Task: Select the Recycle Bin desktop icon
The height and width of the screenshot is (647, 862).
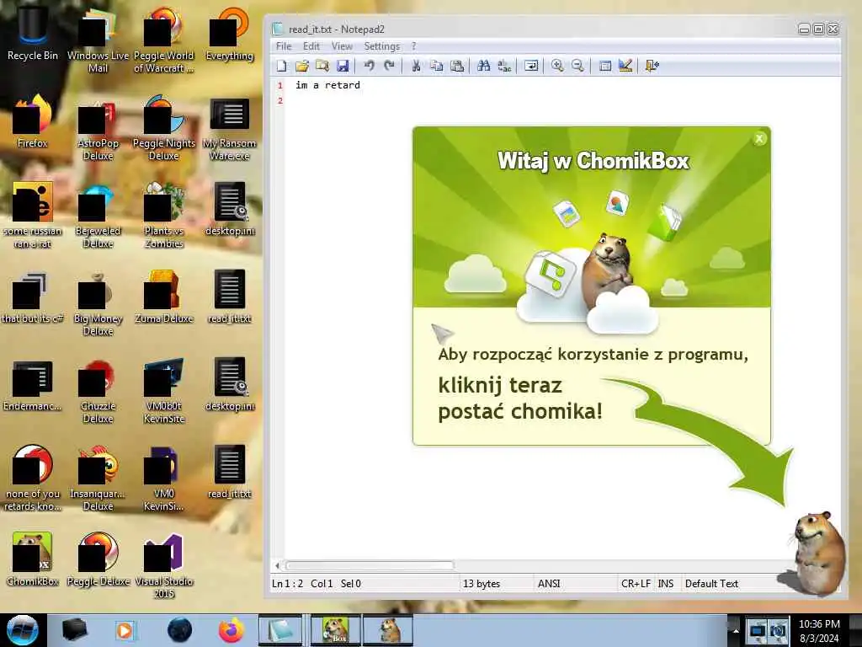Action: coord(33,33)
